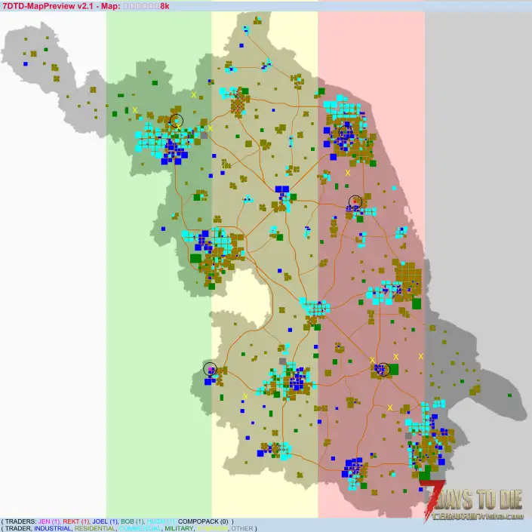Click the pair of large blue squares at map center
Image resolution: width=532 pixels, height=532 pixels.
click(x=282, y=189)
